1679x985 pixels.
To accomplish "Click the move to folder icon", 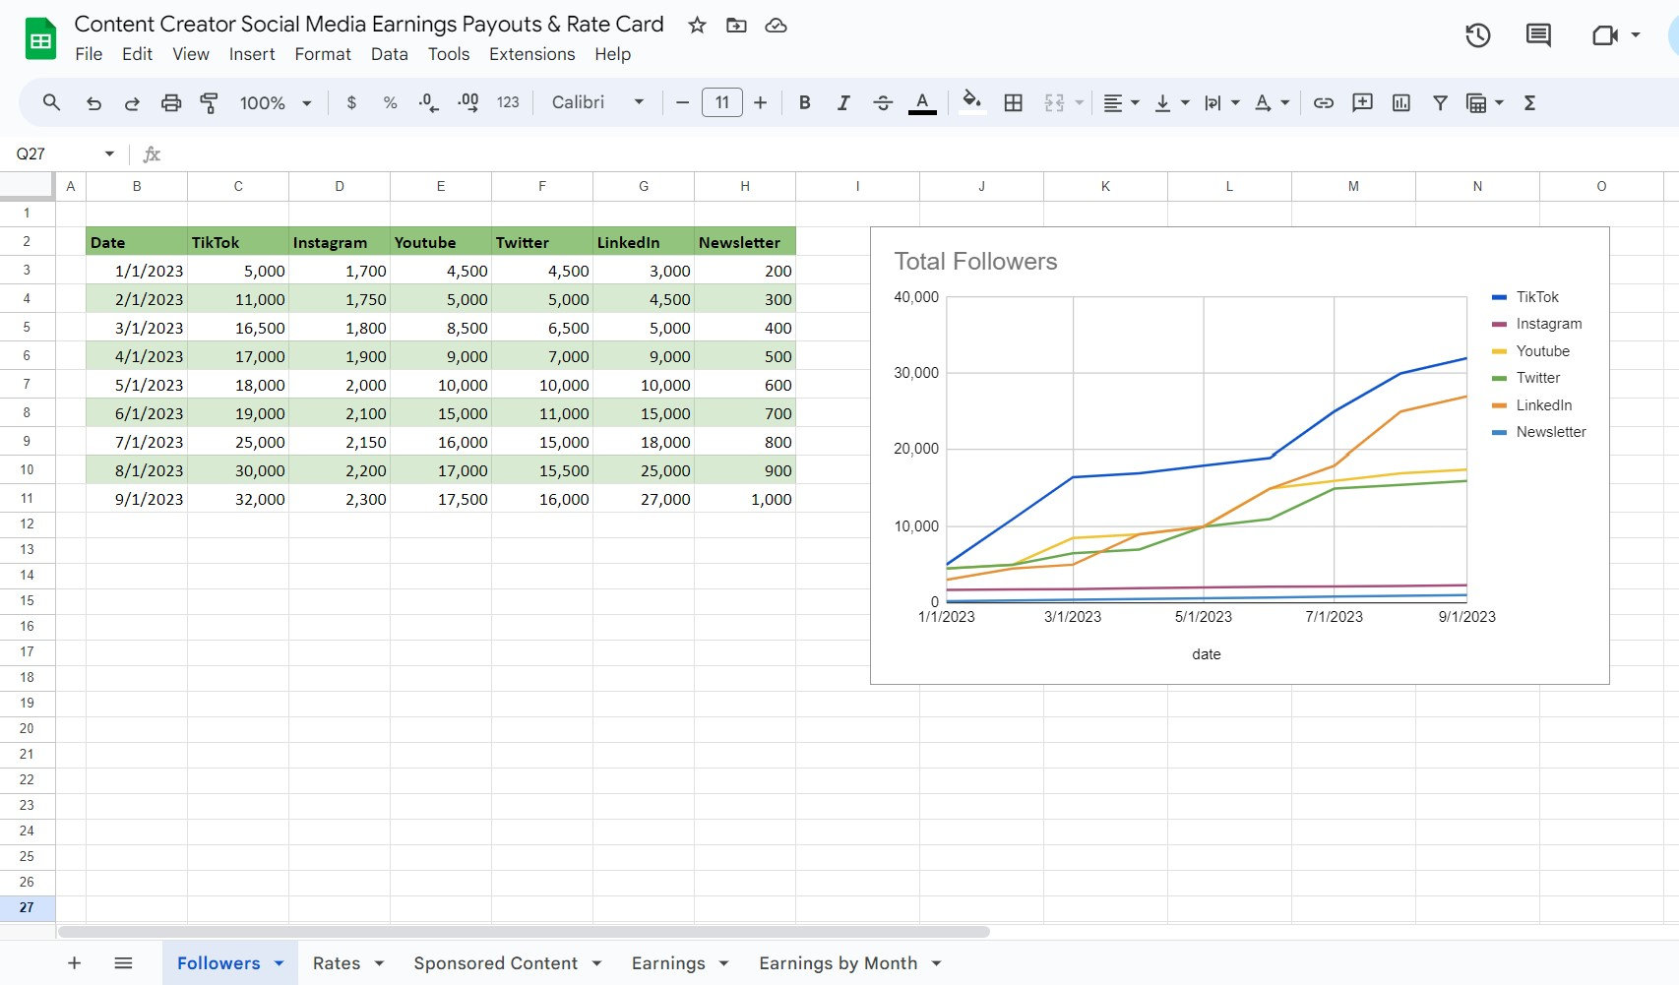I will coord(736,25).
